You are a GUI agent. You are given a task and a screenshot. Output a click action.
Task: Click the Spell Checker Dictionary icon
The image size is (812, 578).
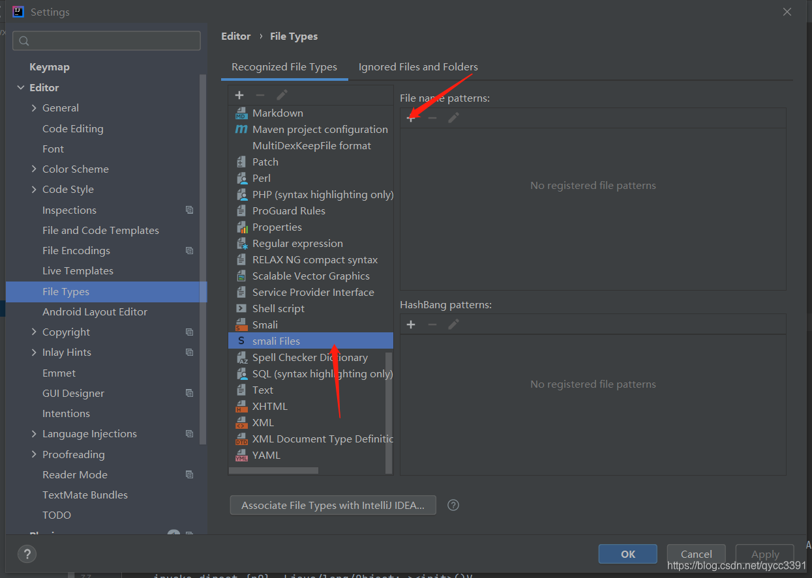pos(241,358)
